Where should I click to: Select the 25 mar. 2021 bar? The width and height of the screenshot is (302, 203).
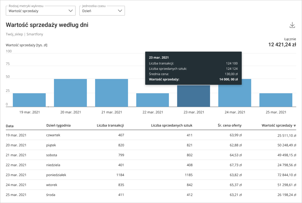276,100
